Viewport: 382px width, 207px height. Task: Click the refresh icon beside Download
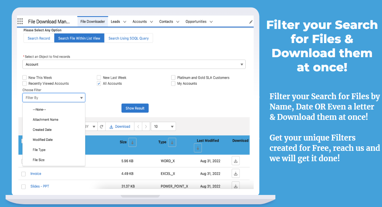pyautogui.click(x=101, y=126)
